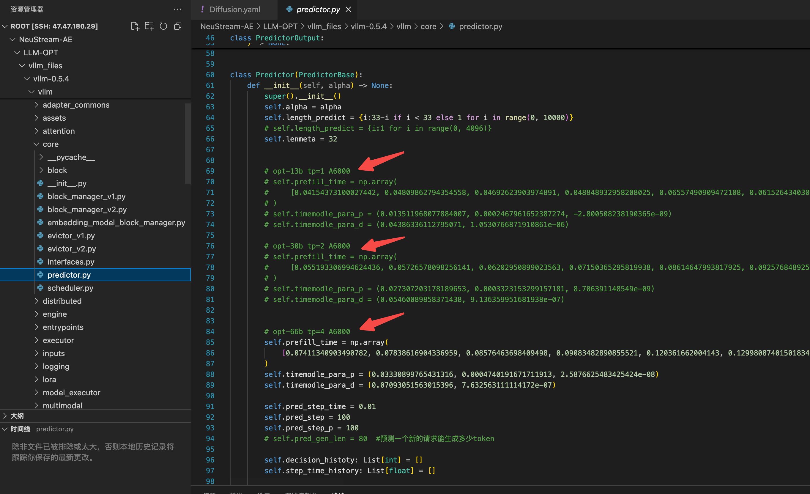Screen dimensions: 810x494
Task: Expand the entrypoints folder
Action: click(x=37, y=327)
